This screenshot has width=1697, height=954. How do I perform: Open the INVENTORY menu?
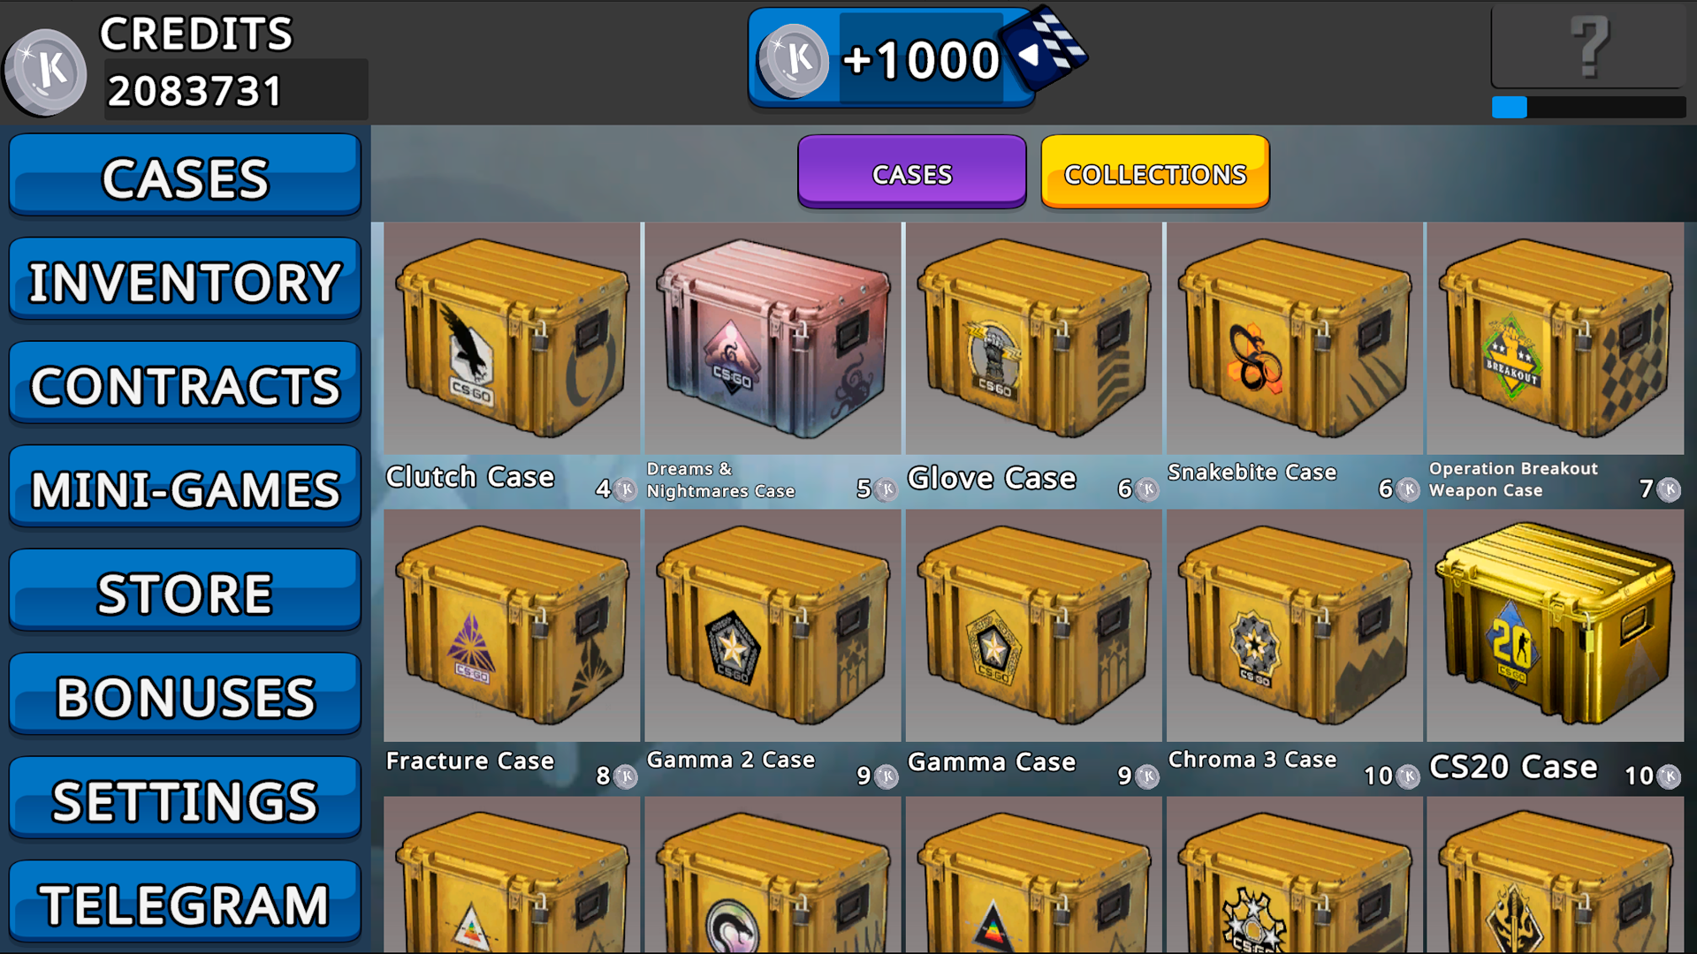click(185, 279)
